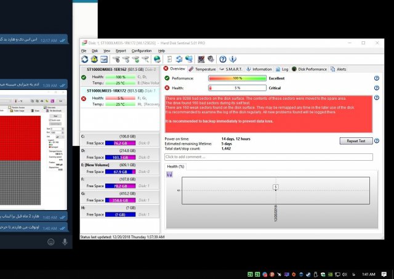Switch to the Disk Performance tab
394x279 pixels.
point(313,69)
